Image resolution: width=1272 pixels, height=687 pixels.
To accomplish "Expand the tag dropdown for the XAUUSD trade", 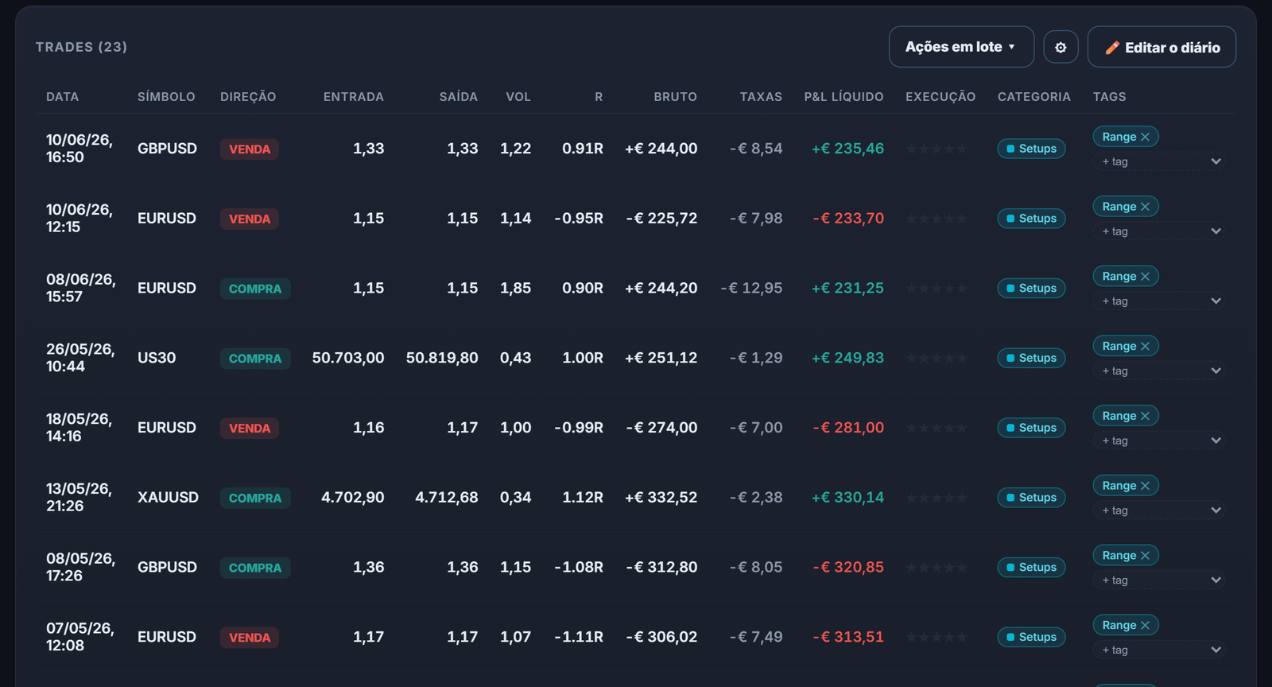I will pos(1159,510).
